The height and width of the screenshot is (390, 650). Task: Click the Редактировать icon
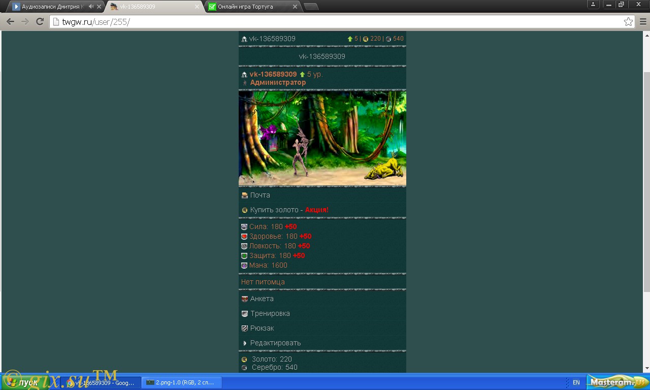pyautogui.click(x=245, y=343)
